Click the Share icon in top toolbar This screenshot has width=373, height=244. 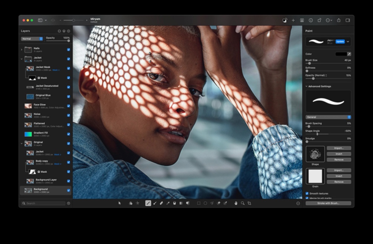(338, 20)
